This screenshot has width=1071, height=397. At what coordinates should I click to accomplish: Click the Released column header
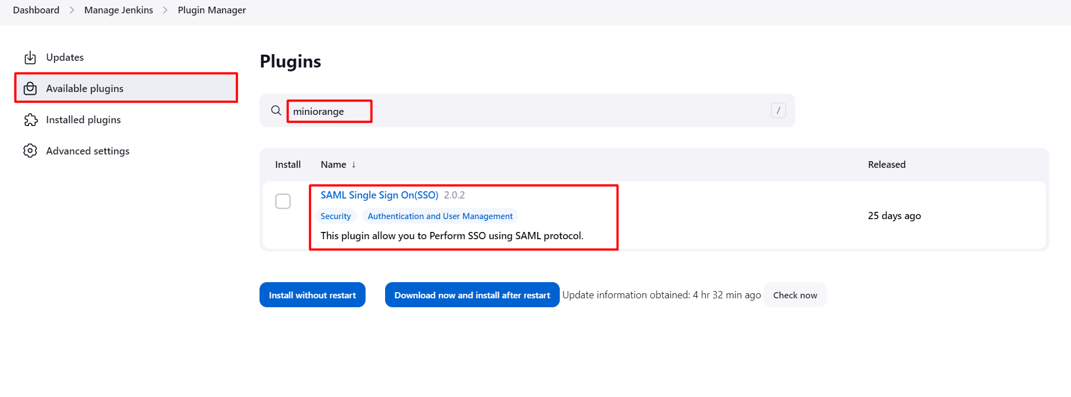(x=887, y=164)
